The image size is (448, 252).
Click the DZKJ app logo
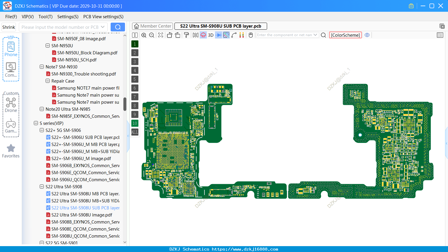(x=7, y=6)
